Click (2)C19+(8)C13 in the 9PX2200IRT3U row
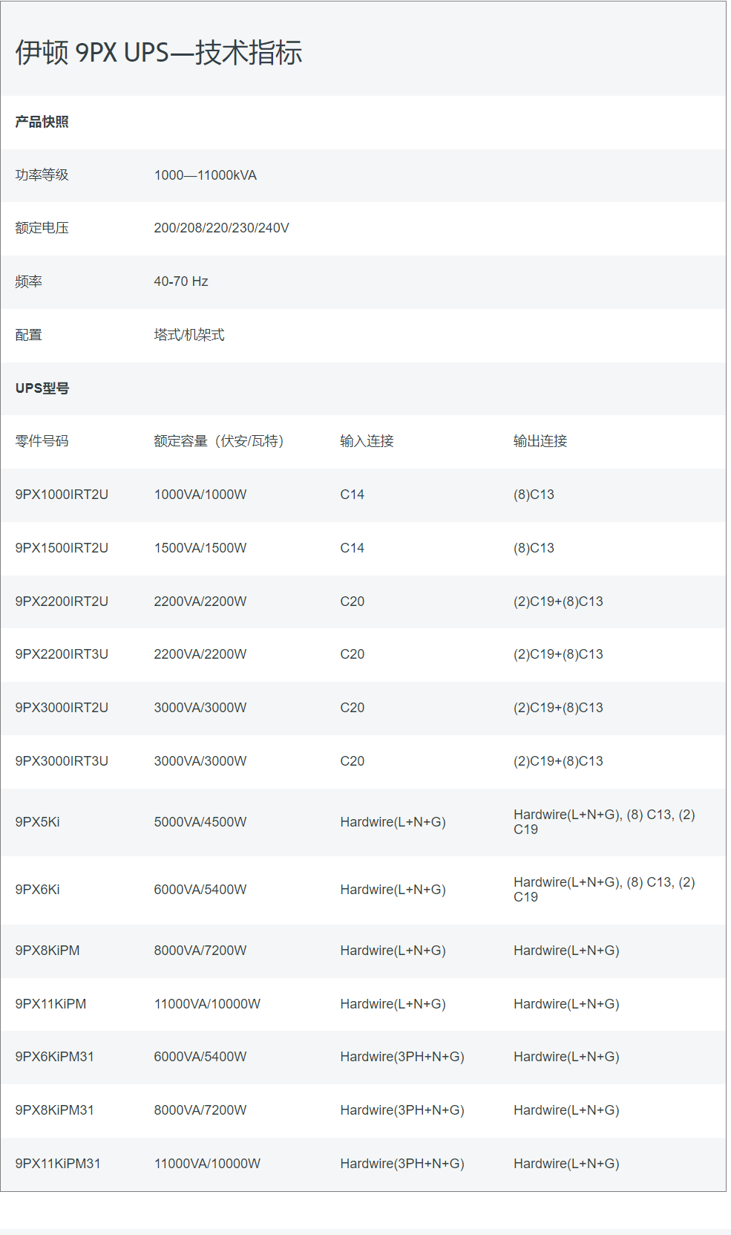Image resolution: width=731 pixels, height=1235 pixels. coord(558,654)
